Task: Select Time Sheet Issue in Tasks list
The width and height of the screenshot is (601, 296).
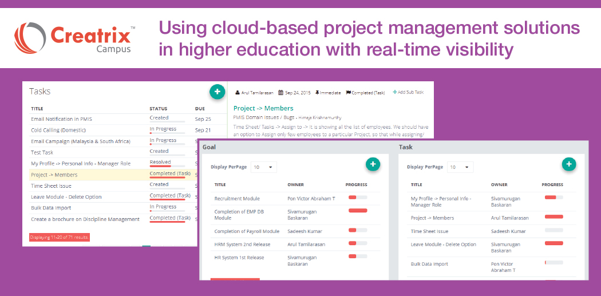Action: (x=51, y=186)
